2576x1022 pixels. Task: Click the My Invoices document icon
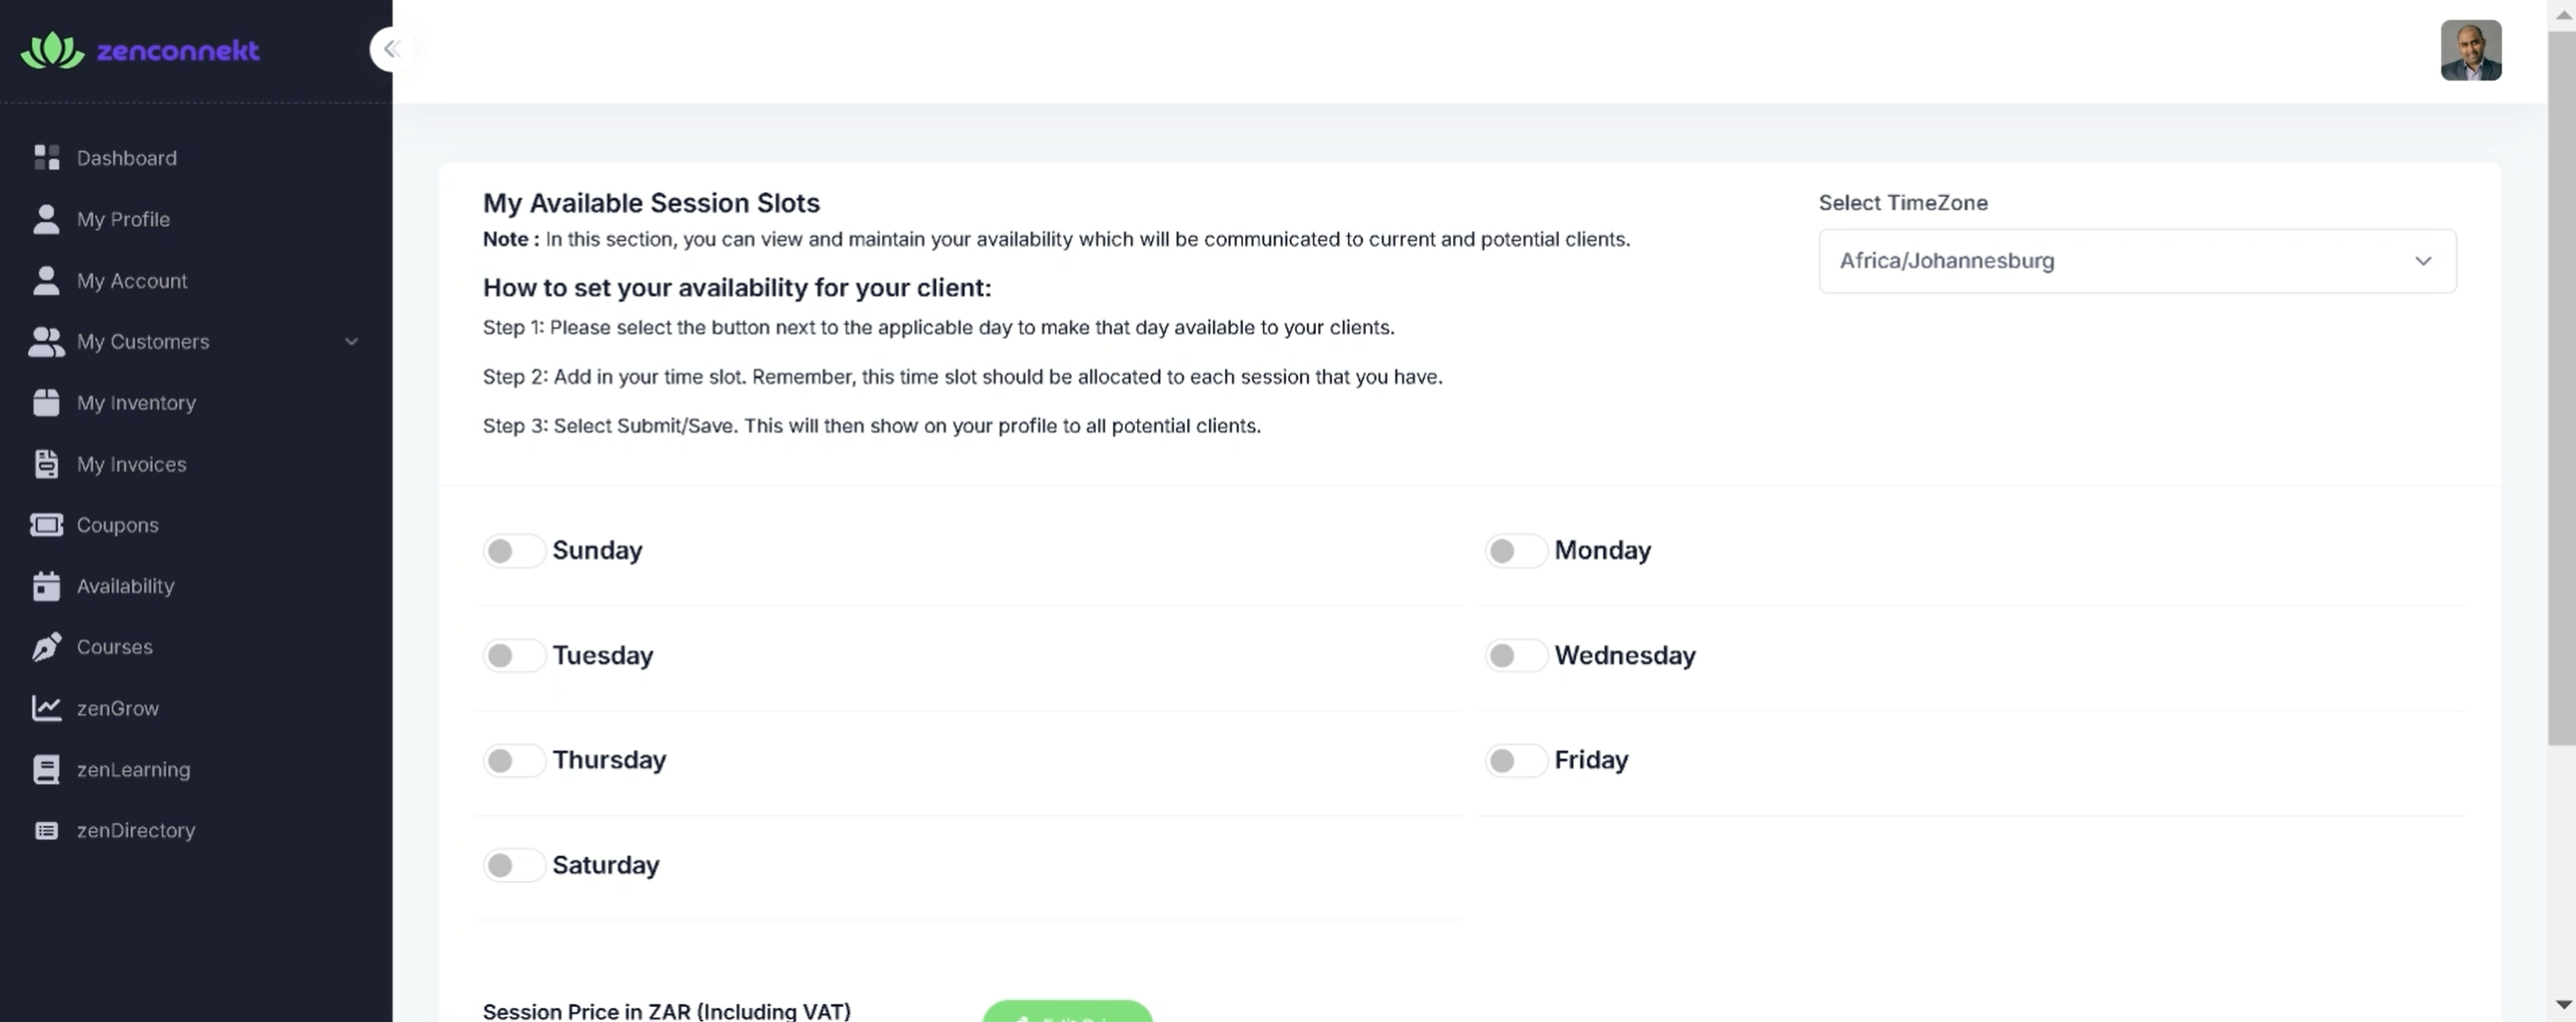(46, 465)
